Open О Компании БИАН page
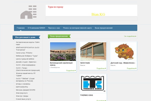 click(36, 28)
